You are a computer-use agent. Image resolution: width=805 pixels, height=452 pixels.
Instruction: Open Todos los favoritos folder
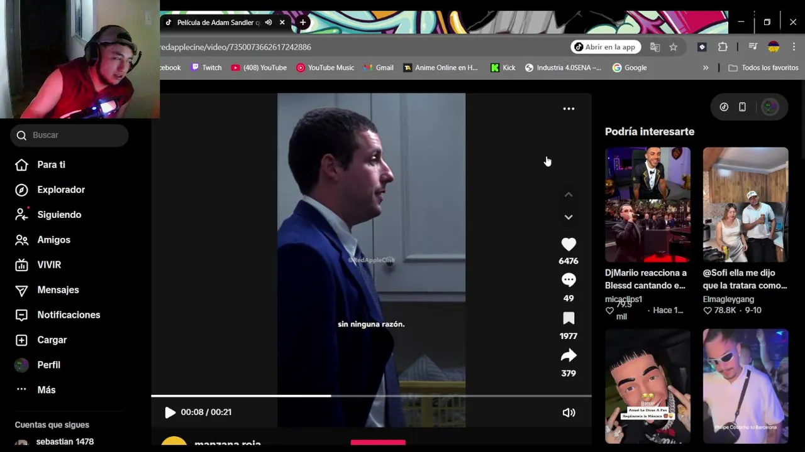click(x=763, y=68)
